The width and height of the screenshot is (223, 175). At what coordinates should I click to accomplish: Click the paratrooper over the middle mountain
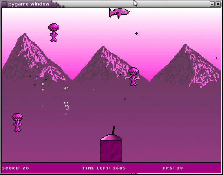(133, 77)
